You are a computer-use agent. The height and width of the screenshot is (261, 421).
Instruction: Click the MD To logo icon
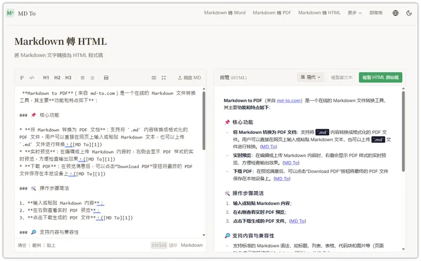click(10, 13)
